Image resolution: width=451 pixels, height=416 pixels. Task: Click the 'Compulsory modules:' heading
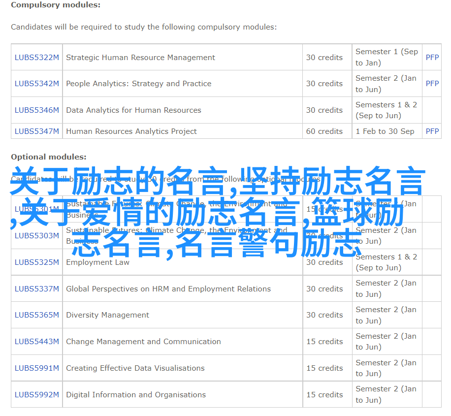(56, 5)
